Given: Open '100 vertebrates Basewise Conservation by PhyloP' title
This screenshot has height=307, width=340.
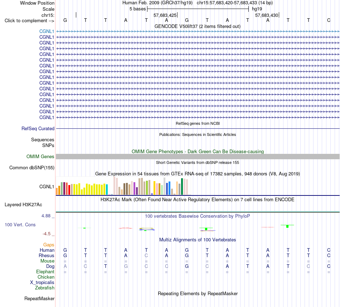Looking at the screenshot, I should pos(197,216).
